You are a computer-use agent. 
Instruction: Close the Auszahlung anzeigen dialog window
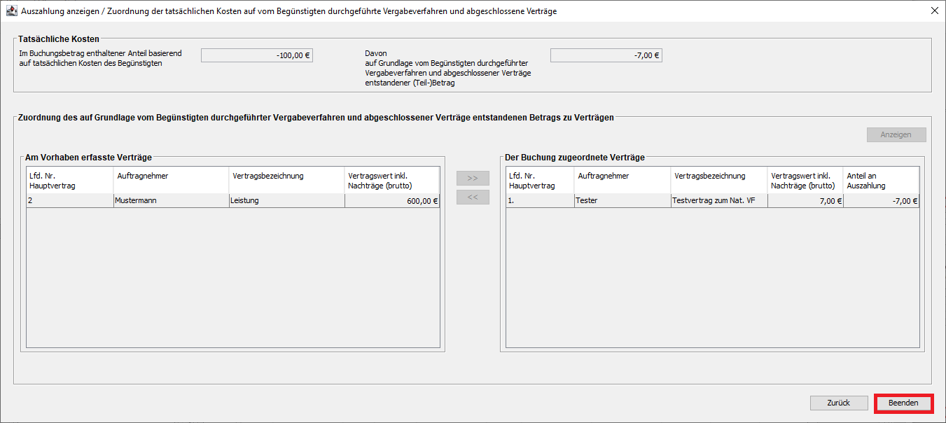(934, 11)
